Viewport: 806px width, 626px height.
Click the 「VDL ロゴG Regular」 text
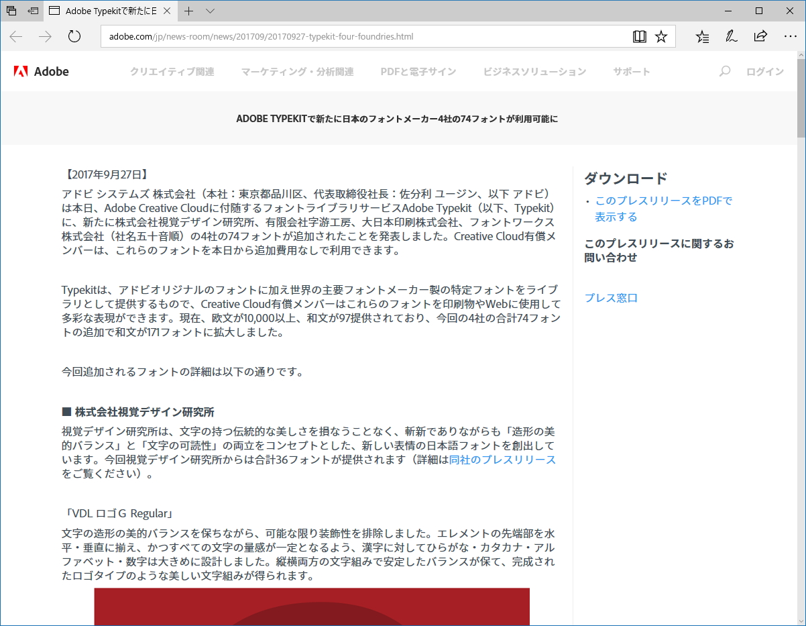point(118,514)
